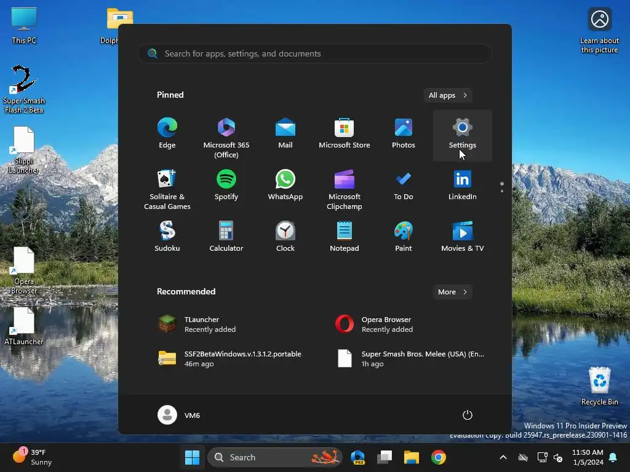Expand All apps list
The height and width of the screenshot is (472, 630).
(448, 95)
